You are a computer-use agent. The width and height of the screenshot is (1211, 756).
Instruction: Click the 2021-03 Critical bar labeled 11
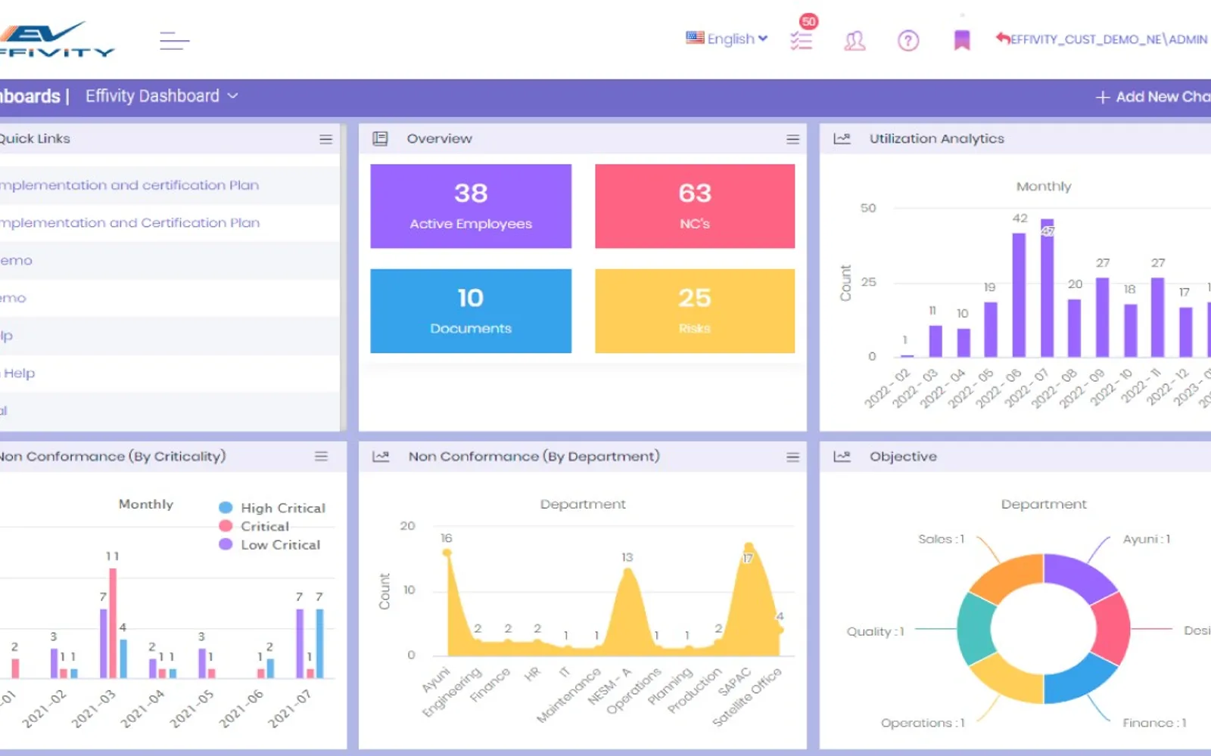pyautogui.click(x=113, y=623)
